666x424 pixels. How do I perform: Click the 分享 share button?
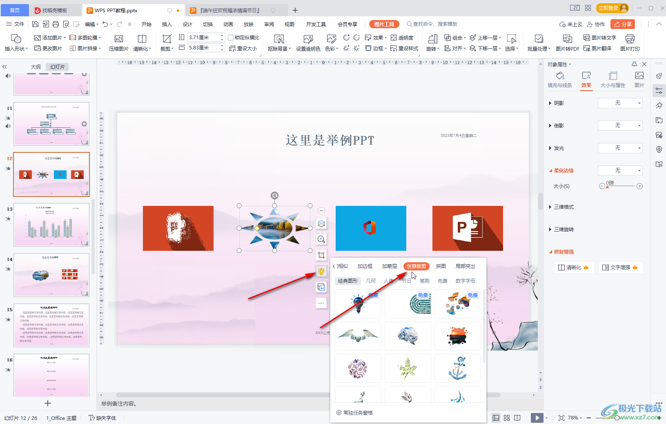pos(623,24)
